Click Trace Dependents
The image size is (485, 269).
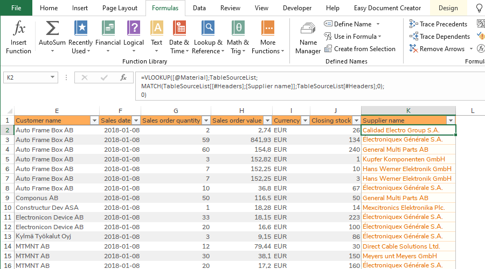(440, 37)
